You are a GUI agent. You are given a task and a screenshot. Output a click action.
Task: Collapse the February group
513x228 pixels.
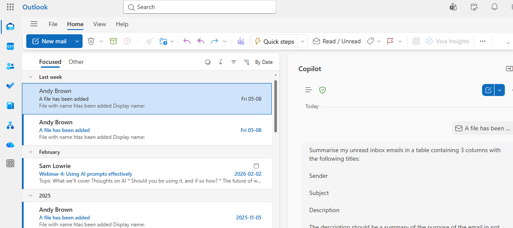pyautogui.click(x=31, y=152)
